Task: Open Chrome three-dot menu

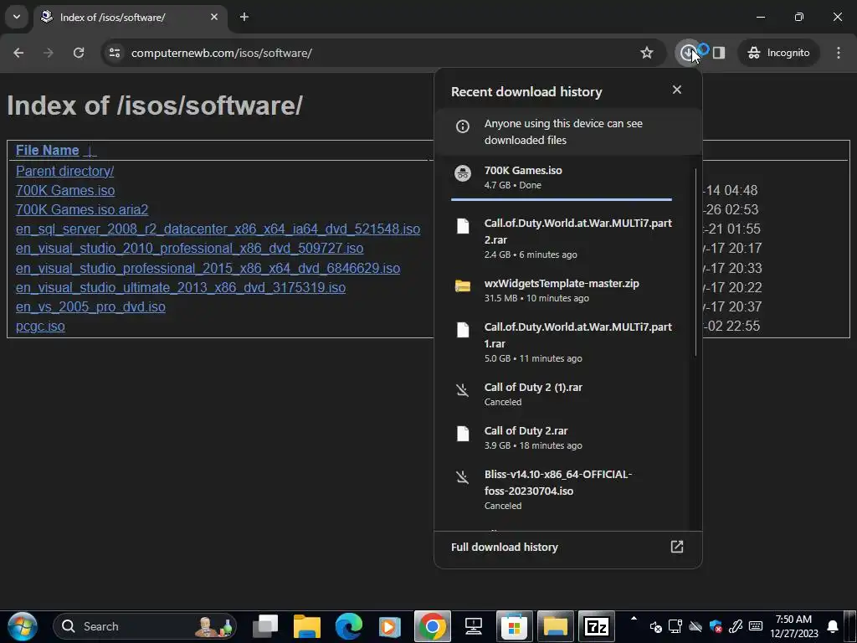Action: 839,53
